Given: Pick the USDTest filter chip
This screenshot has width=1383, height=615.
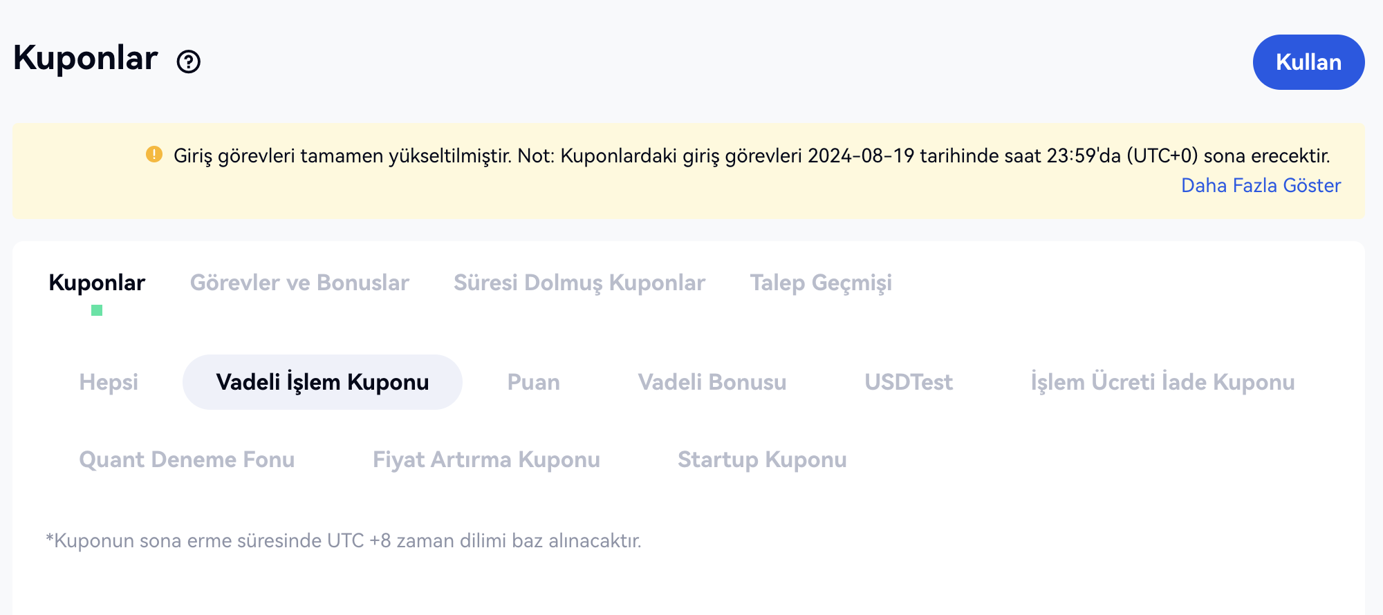Looking at the screenshot, I should [x=909, y=382].
